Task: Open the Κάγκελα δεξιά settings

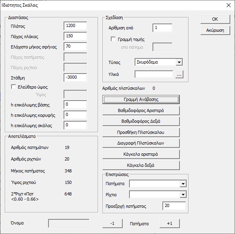Action: [x=141, y=165]
